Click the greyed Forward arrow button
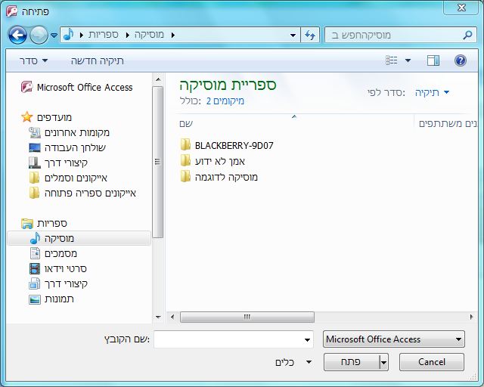This screenshot has width=484, height=387. click(39, 35)
